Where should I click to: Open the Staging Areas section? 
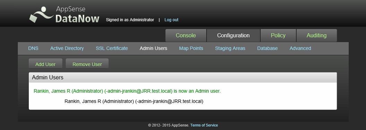230,48
